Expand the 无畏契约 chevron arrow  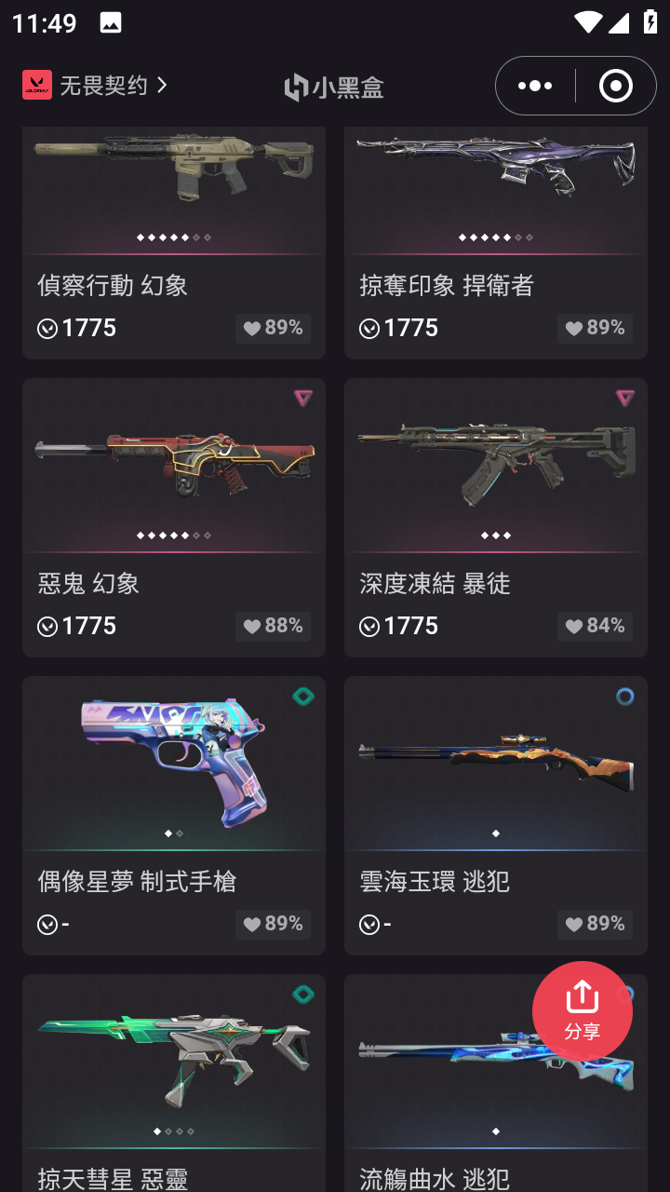[x=162, y=85]
